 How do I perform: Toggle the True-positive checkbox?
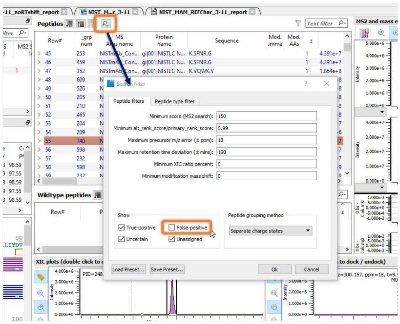click(122, 227)
